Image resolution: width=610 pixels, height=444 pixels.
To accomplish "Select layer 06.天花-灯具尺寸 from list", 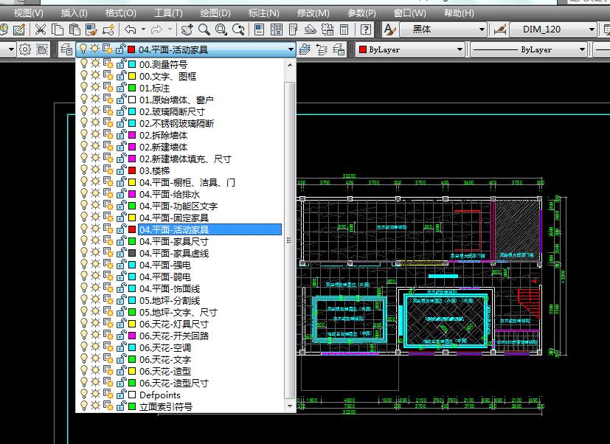I will (x=174, y=325).
